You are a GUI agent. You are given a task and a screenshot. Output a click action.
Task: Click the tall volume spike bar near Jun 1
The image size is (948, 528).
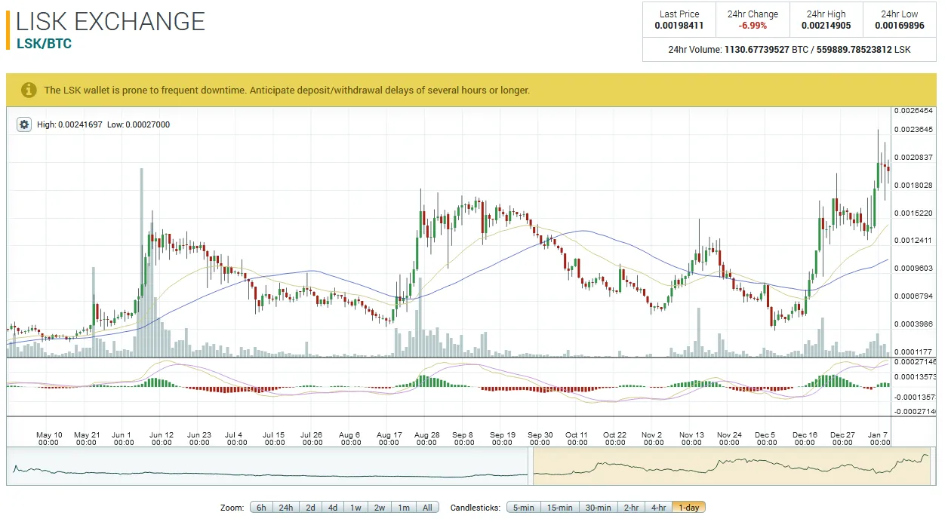(141, 262)
